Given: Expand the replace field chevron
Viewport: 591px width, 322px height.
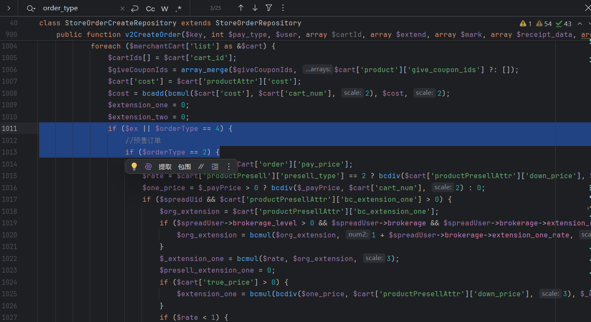Looking at the screenshot, I should pos(9,8).
